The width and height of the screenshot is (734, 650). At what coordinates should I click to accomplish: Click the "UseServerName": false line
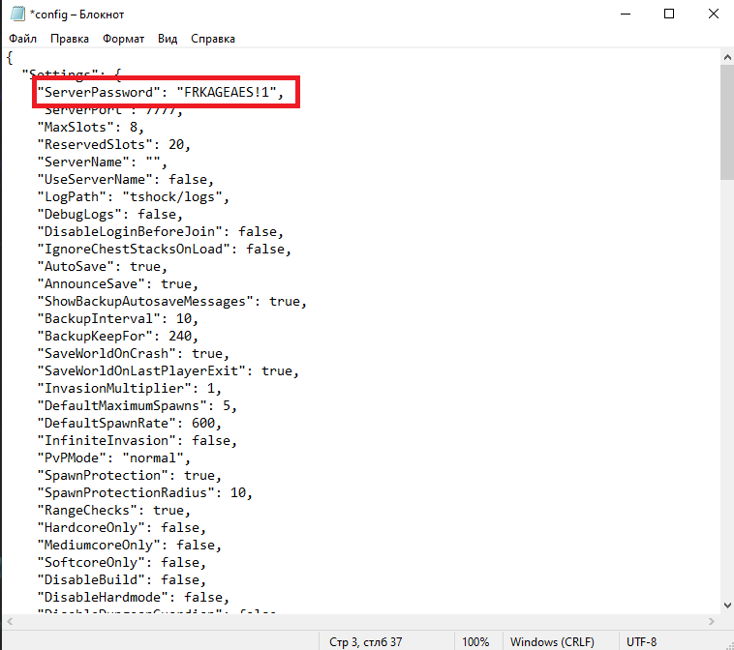click(x=126, y=180)
